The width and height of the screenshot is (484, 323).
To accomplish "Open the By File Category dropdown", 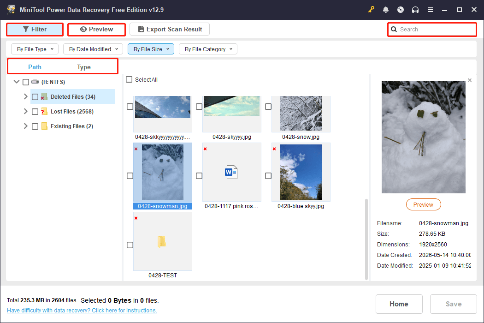I will click(208, 49).
